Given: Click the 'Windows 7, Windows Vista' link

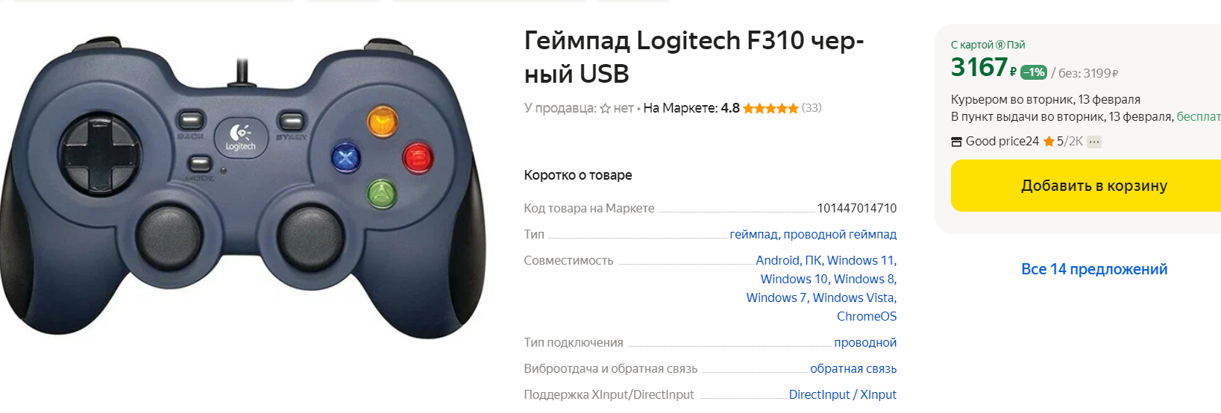Looking at the screenshot, I should coord(821,297).
